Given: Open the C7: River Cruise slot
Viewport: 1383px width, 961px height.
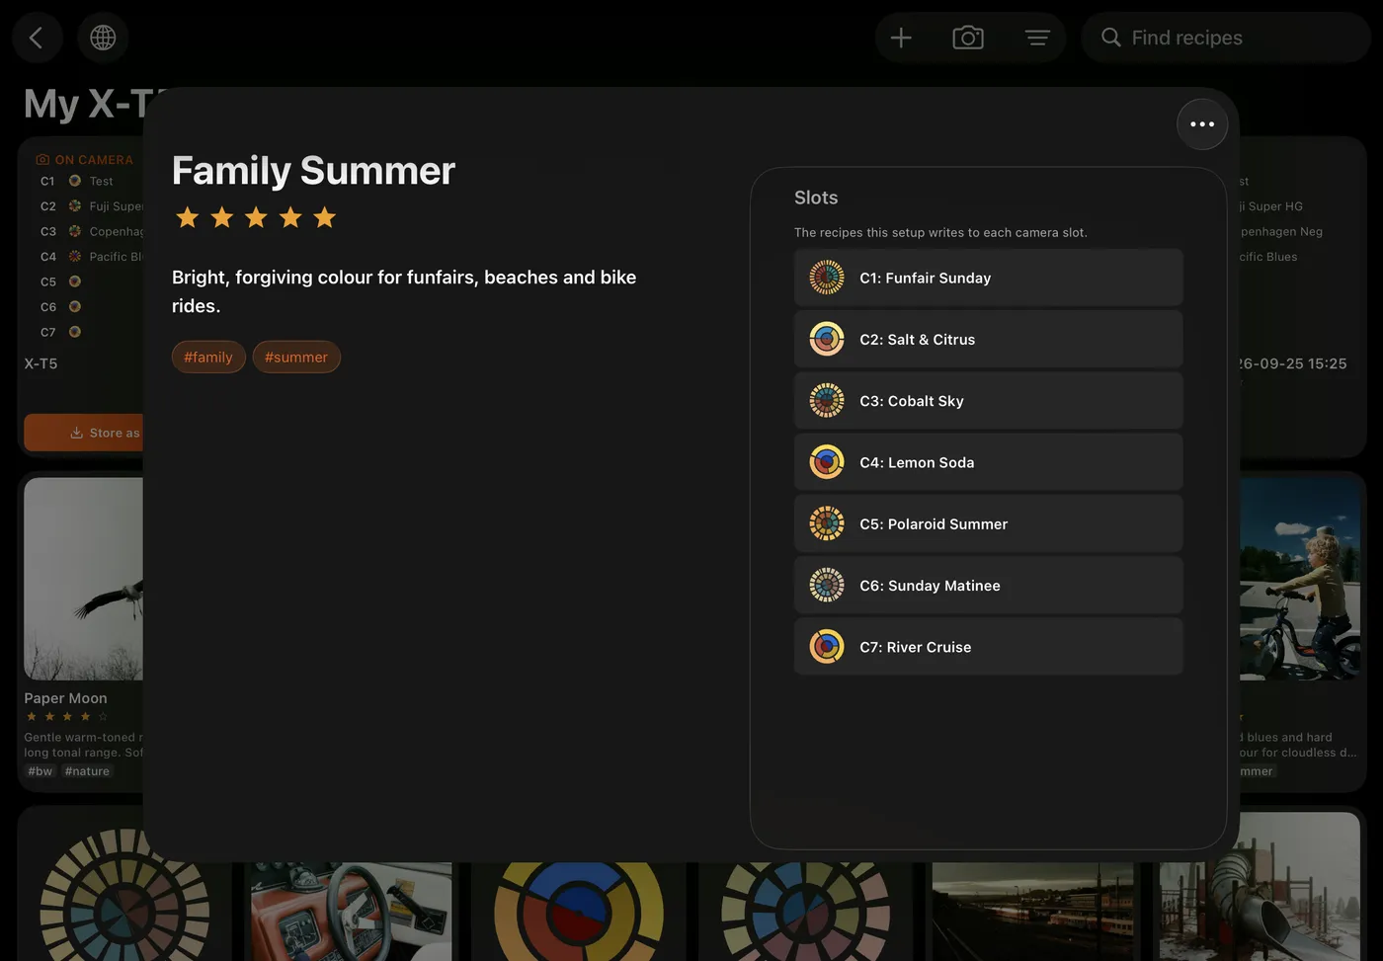Looking at the screenshot, I should click(988, 647).
